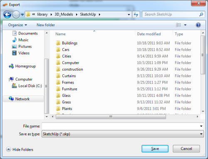This screenshot has height=159, width=208.
Task: Click the horizontal scrollbar thumb
Action: pyautogui.click(x=111, y=117)
